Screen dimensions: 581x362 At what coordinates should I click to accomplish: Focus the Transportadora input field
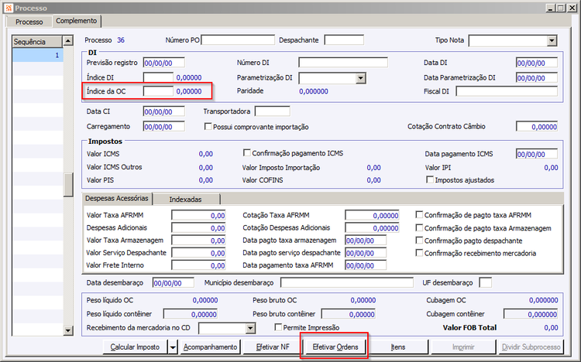[273, 111]
